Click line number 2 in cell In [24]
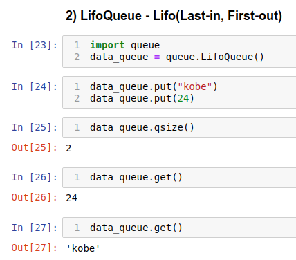296x260 pixels. coord(77,98)
